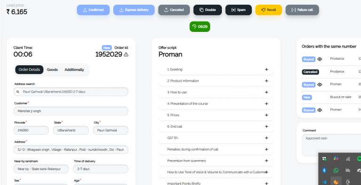Open the Bluetooth tray icon

[324, 170]
